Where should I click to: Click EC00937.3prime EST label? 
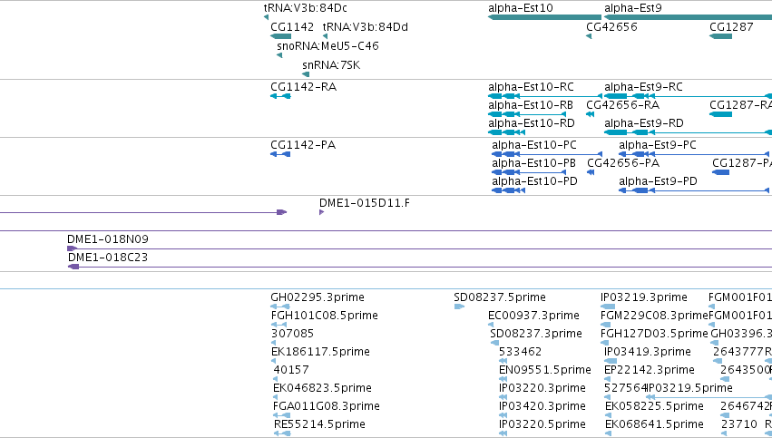[533, 316]
